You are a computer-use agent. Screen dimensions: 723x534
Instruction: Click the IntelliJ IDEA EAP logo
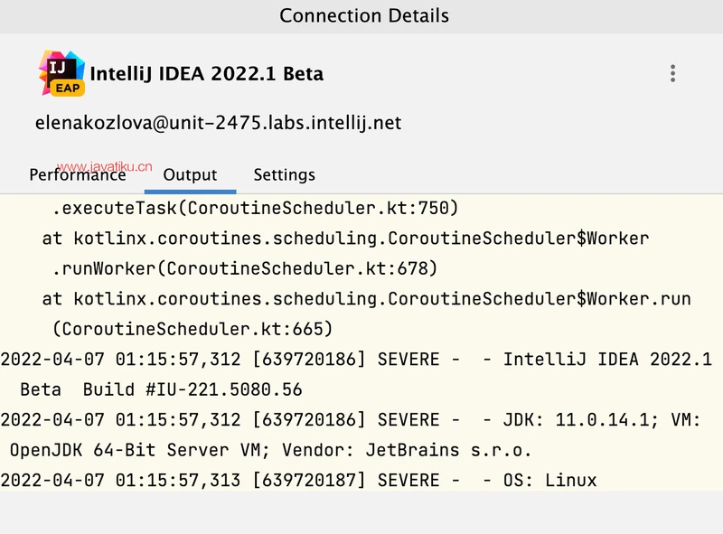tap(61, 73)
